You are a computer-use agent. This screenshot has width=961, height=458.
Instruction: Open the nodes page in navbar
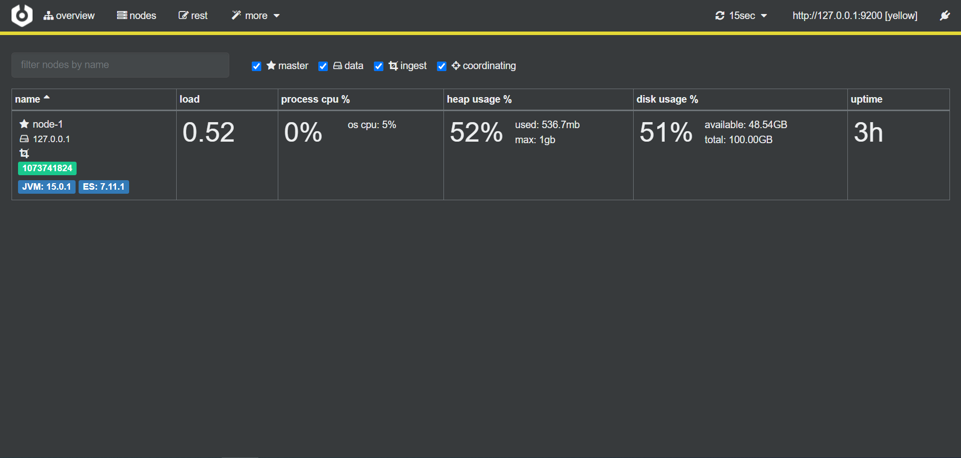(137, 16)
